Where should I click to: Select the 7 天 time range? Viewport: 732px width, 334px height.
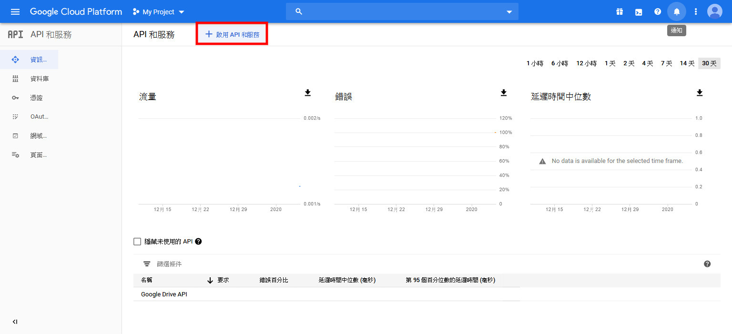pos(666,63)
